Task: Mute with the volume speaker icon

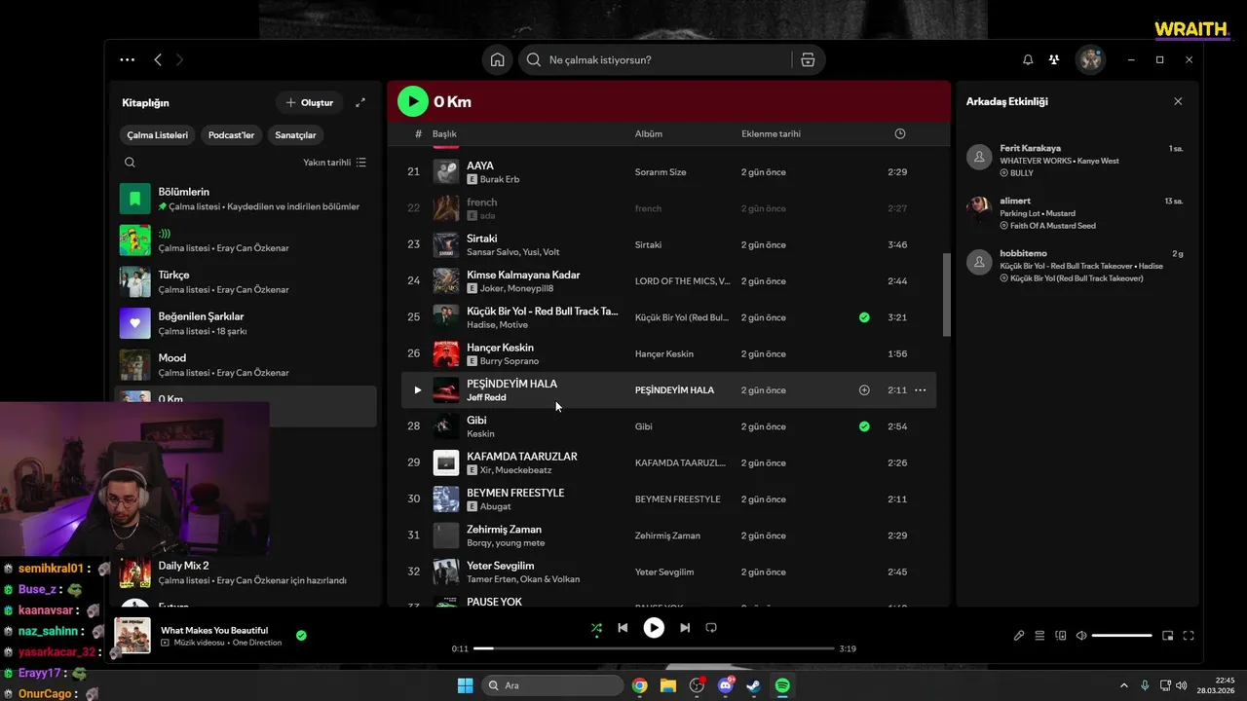Action: (1081, 636)
